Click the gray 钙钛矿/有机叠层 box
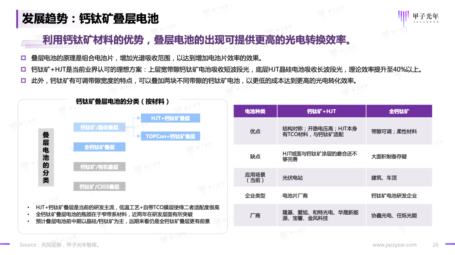This screenshot has width=455, height=255. point(99,167)
